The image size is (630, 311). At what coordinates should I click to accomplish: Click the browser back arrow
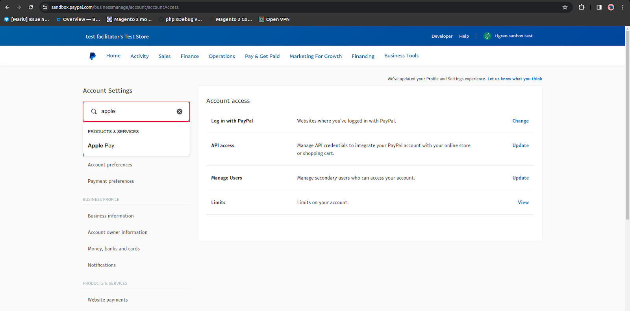pos(7,7)
